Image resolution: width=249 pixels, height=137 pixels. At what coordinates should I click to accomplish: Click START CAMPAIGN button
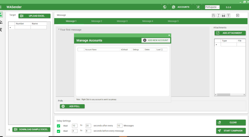[x=231, y=131]
